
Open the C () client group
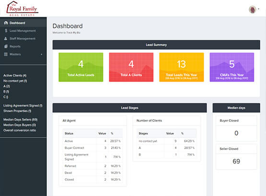coord(6,97)
